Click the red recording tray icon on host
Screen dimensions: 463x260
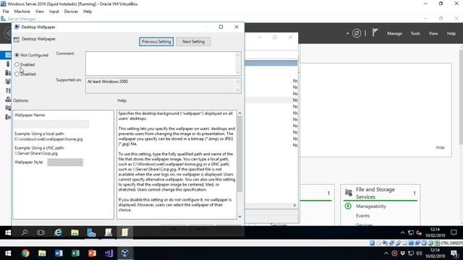(394, 253)
